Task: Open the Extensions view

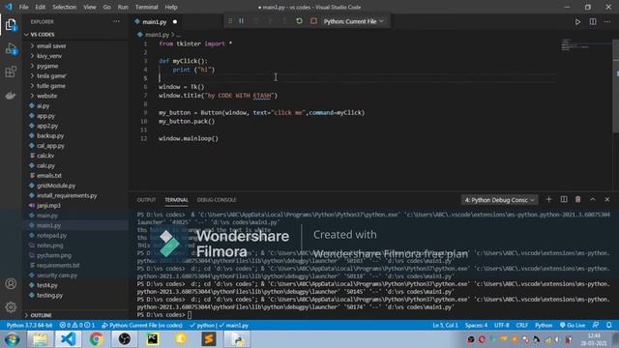Action: click(11, 72)
